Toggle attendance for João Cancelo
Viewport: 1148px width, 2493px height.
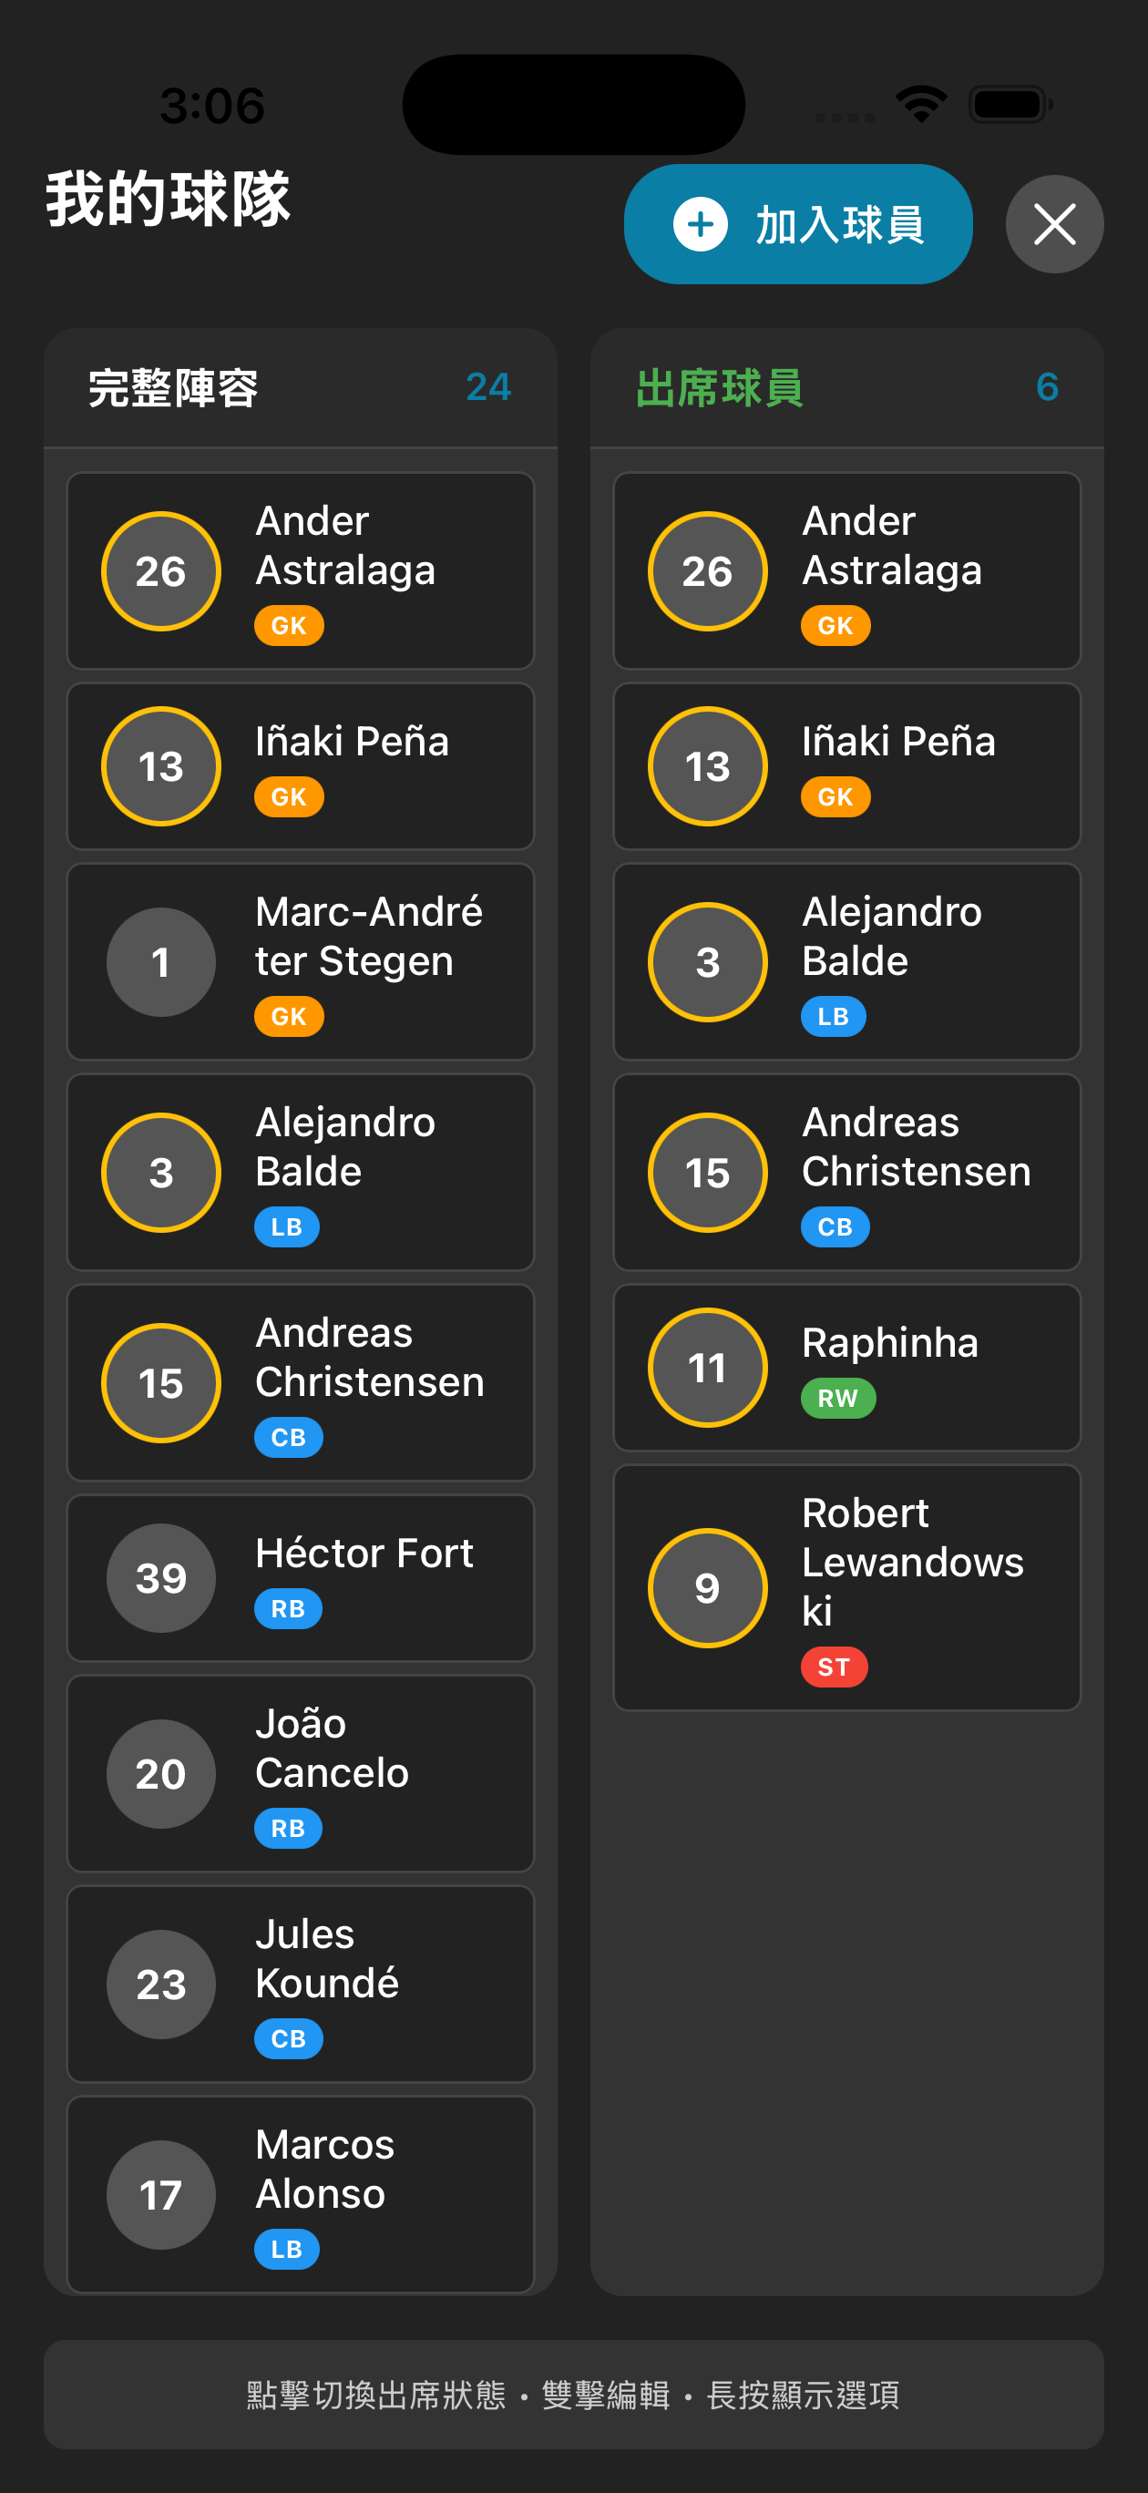pos(299,1772)
